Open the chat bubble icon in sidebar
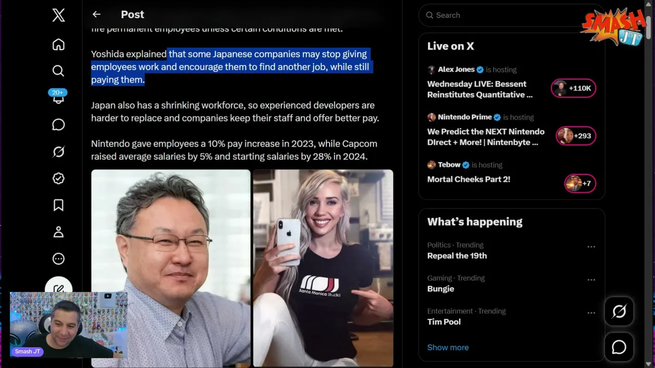The height and width of the screenshot is (368, 655). tap(58, 125)
